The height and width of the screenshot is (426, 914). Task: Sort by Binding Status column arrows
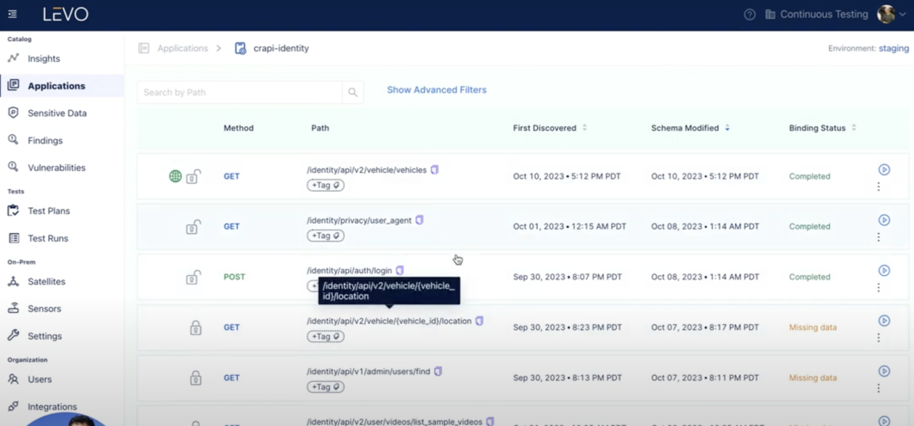tap(854, 127)
